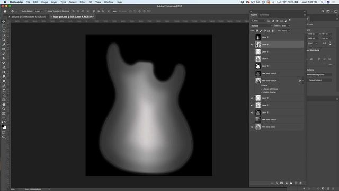Switch to the body gold.psd document tab
This screenshot has width=339, height=191.
(73, 16)
